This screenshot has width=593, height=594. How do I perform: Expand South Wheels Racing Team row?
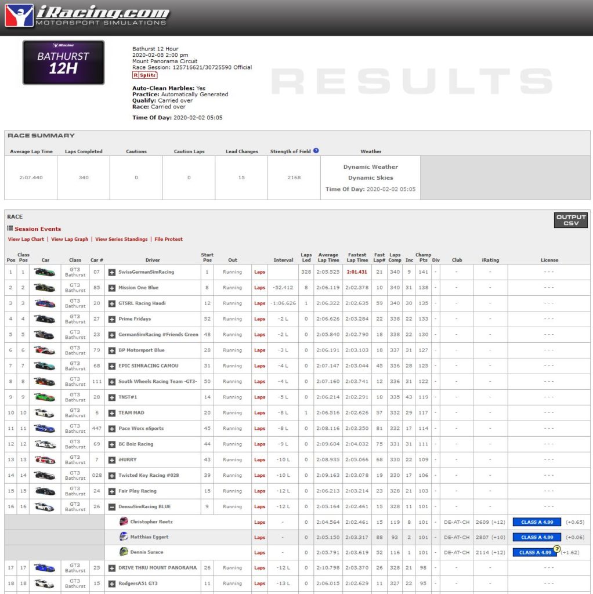112,382
